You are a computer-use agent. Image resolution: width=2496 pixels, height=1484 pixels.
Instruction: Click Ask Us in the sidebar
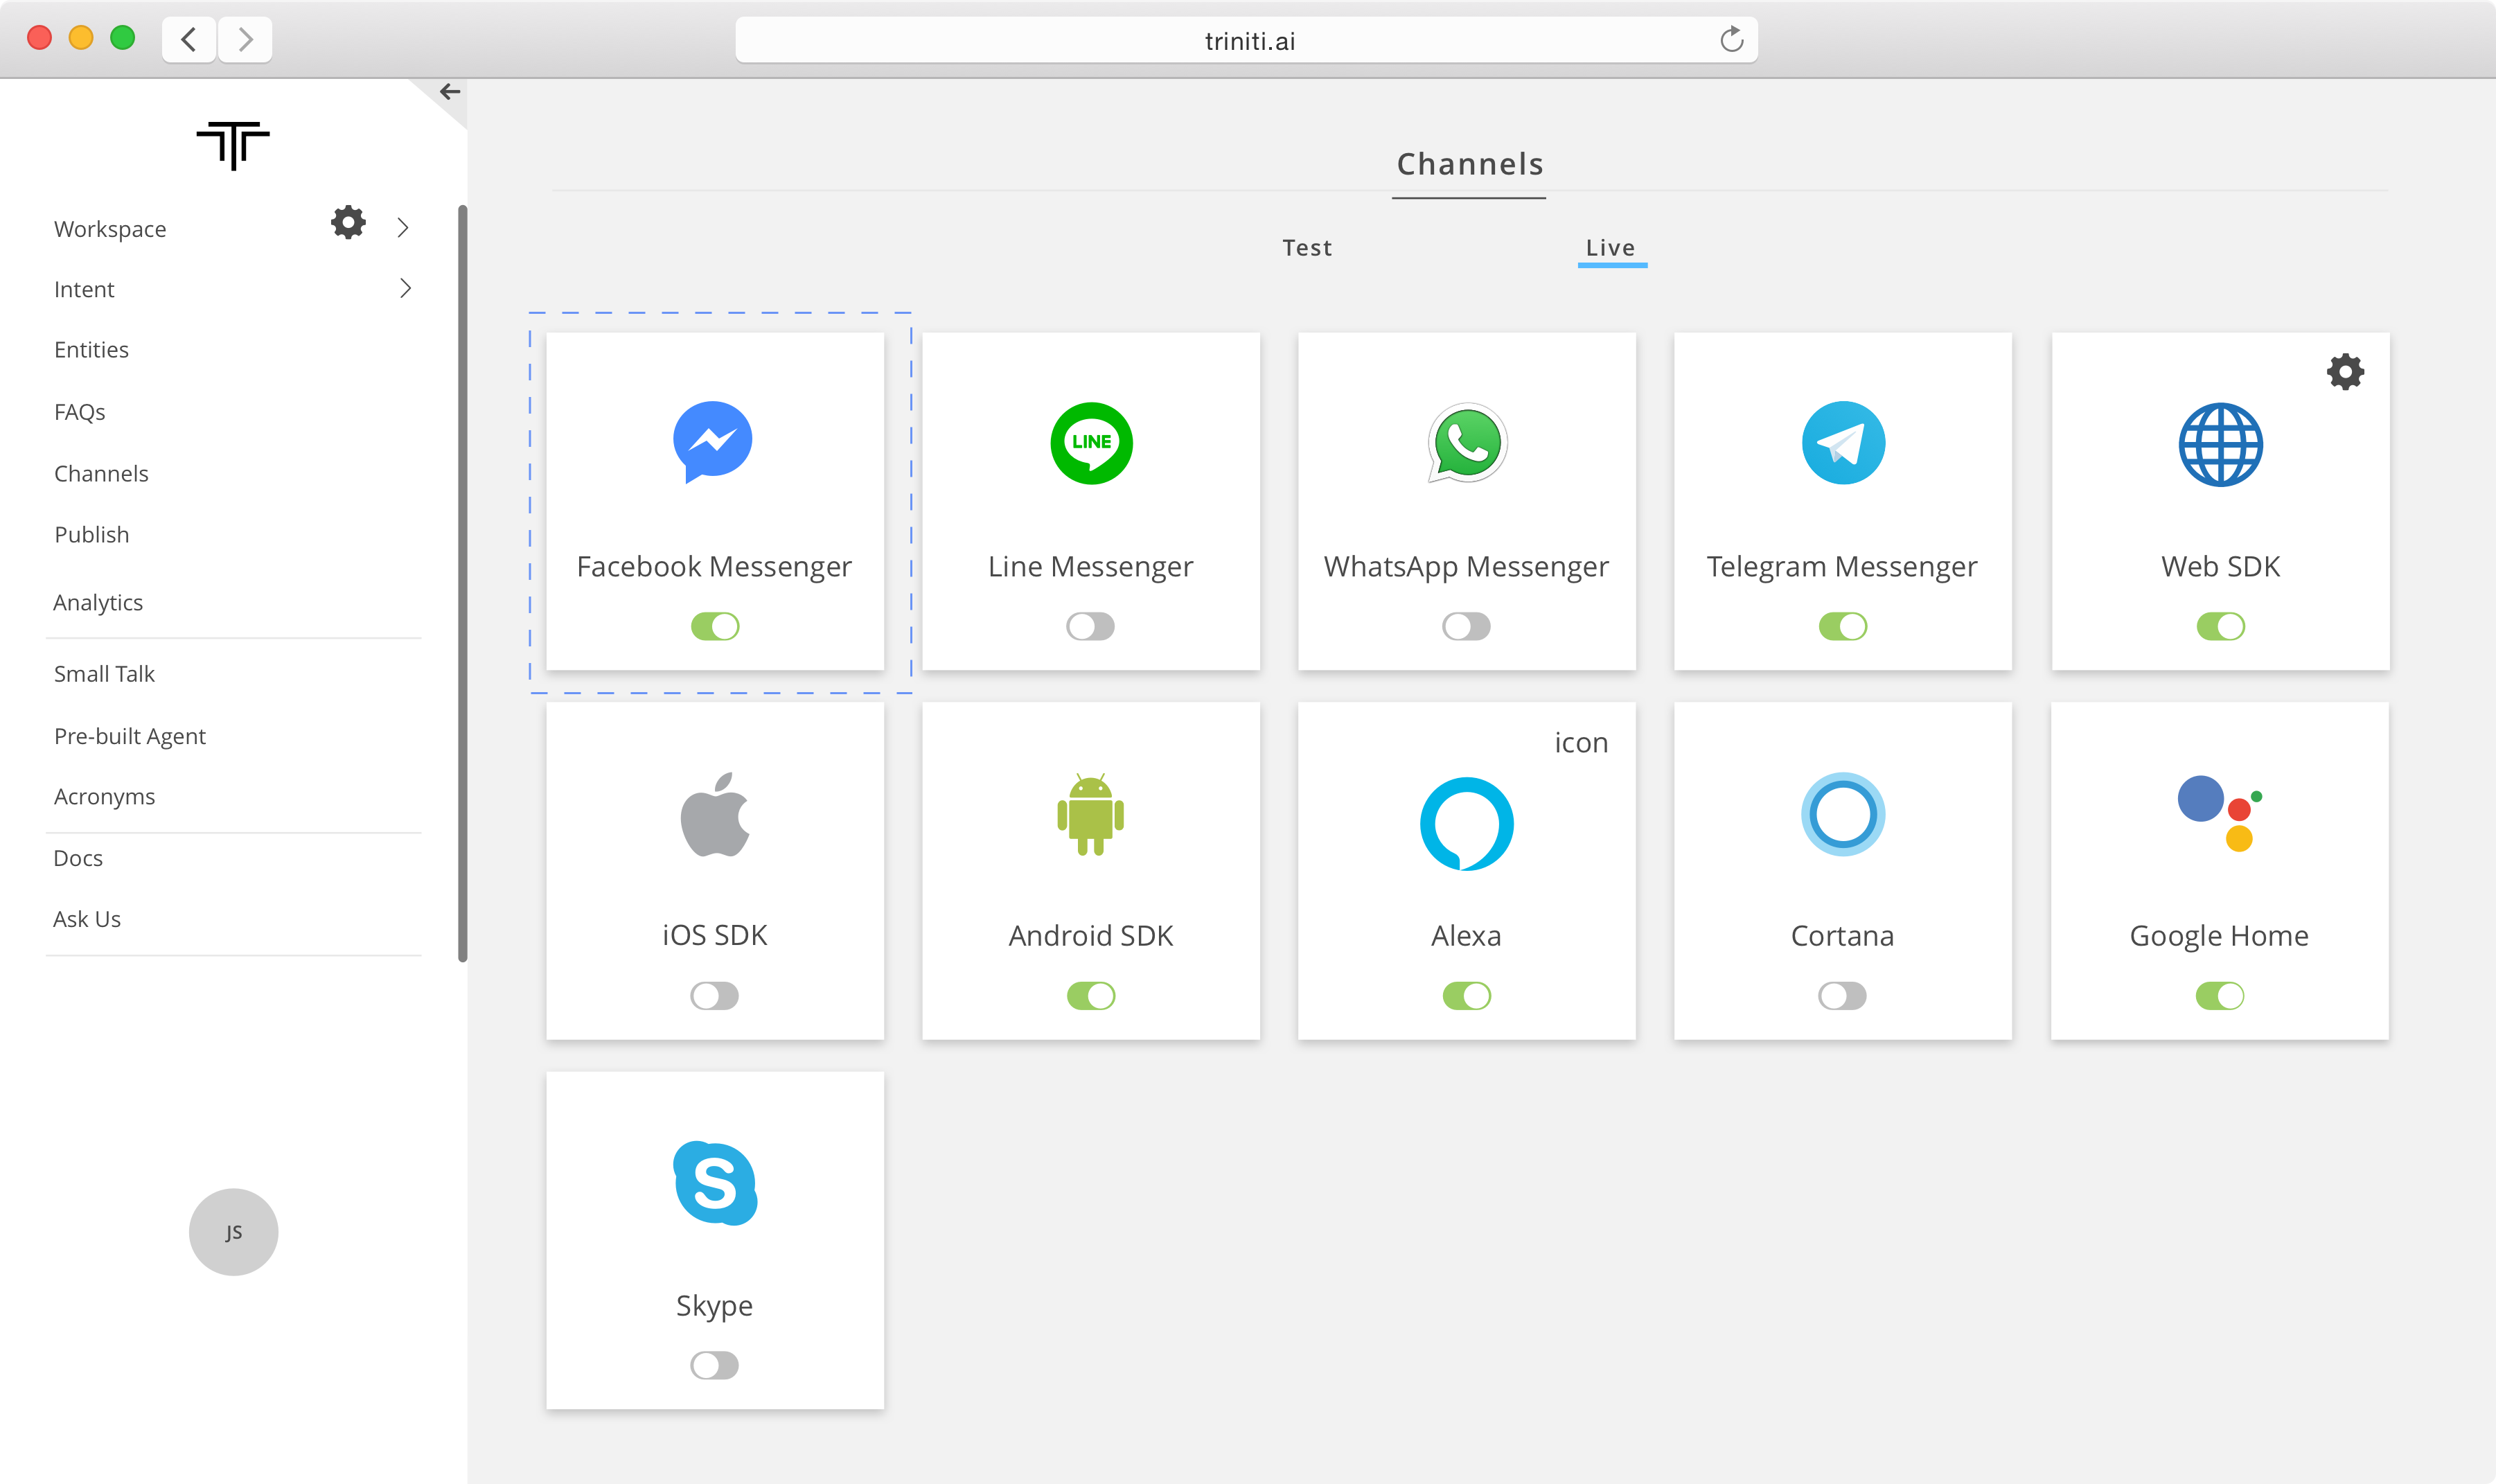pyautogui.click(x=87, y=919)
